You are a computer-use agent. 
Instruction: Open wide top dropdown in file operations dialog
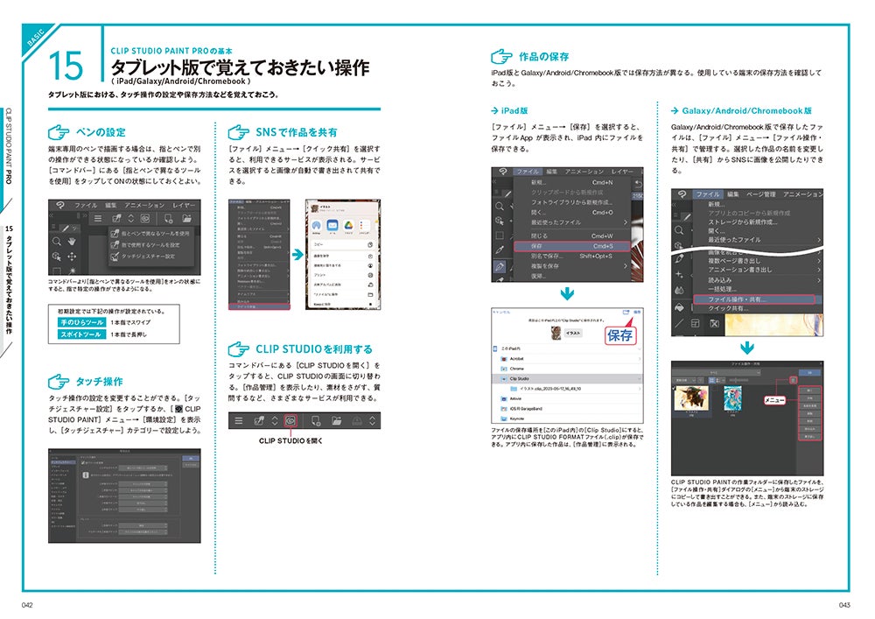(716, 373)
